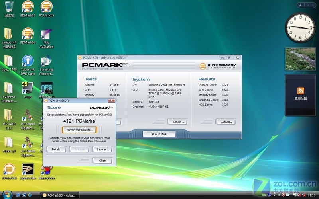Minimize the PCMark05 Advanced Edition window

pos(223,58)
